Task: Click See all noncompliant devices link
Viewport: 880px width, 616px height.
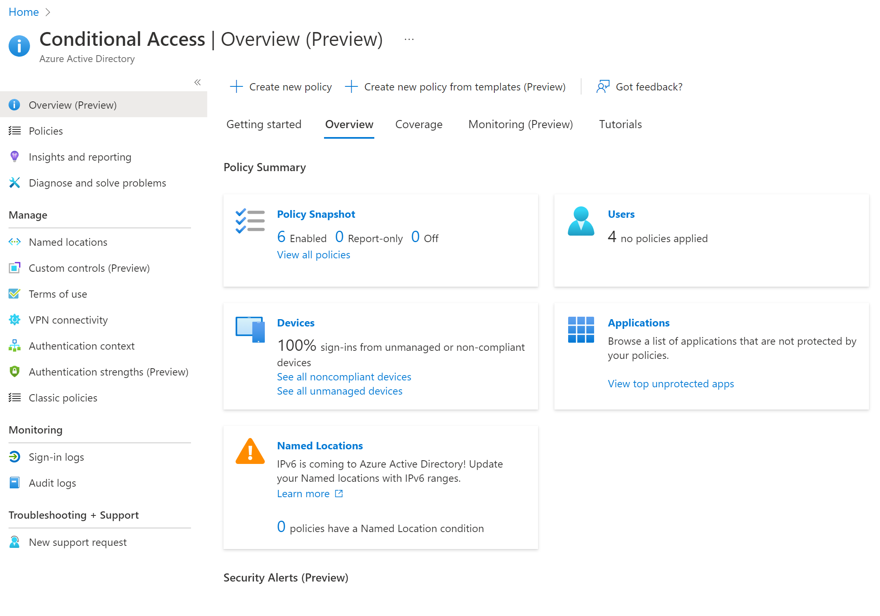Action: 344,377
